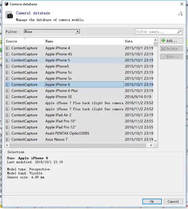
Task: Click the Edit... button
Action: tap(171, 57)
